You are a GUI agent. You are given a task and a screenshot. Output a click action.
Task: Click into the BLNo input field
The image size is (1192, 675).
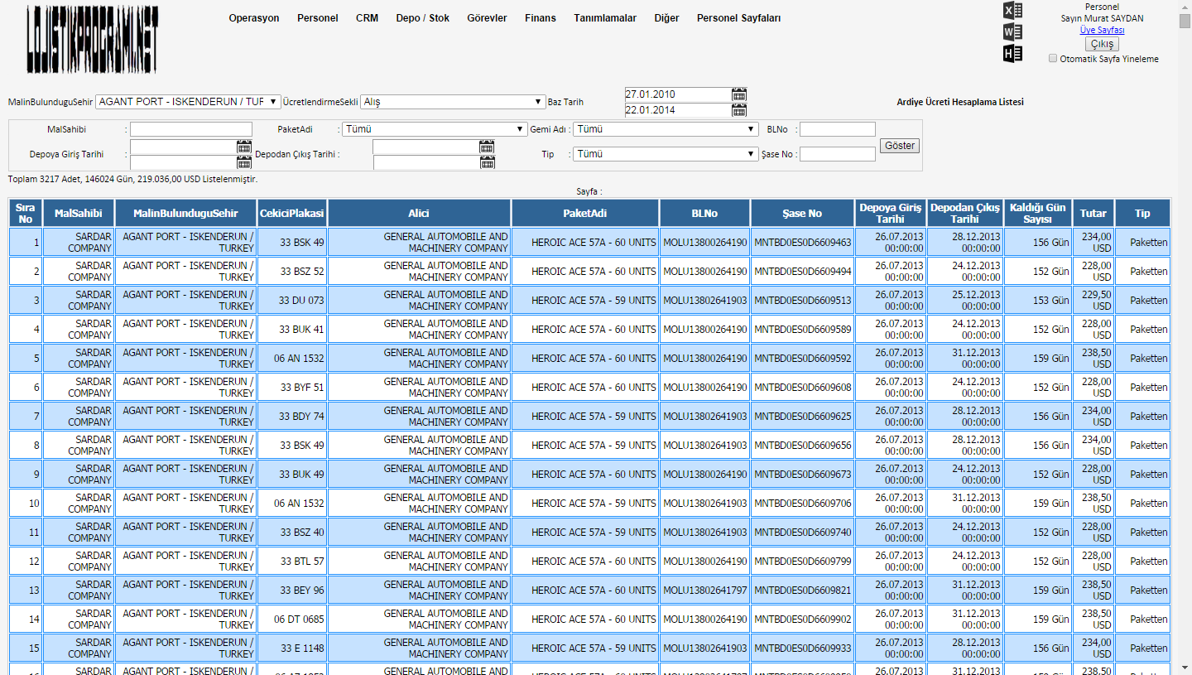coord(838,129)
